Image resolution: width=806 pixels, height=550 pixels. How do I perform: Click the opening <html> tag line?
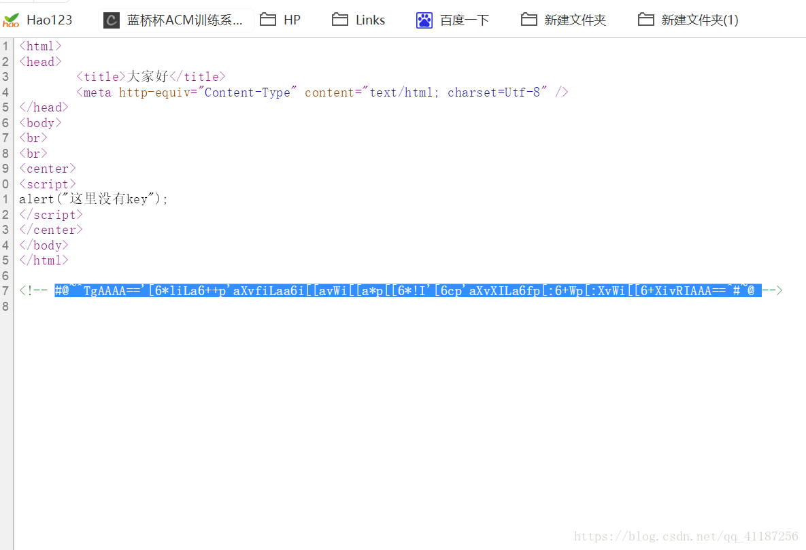point(40,46)
